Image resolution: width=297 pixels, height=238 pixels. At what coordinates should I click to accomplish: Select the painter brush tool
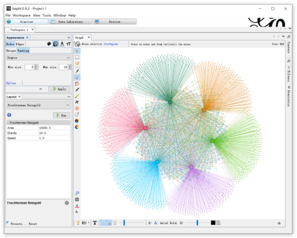(x=77, y=71)
